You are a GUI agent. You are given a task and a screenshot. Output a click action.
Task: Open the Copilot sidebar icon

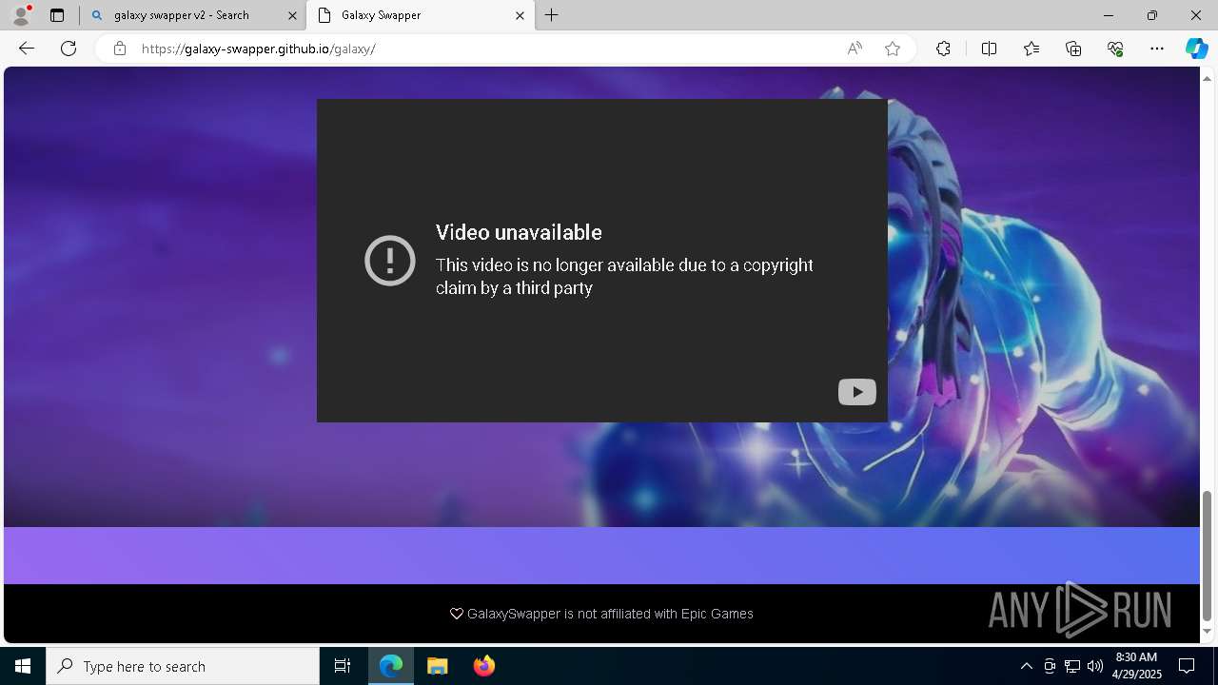pos(1196,49)
